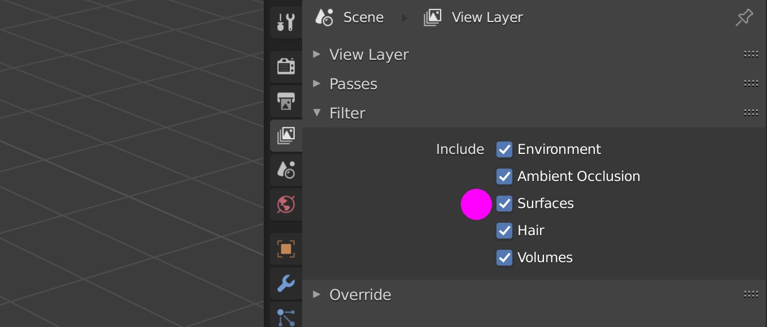Open the Render properties tab
Image resolution: width=767 pixels, height=327 pixels.
(285, 66)
